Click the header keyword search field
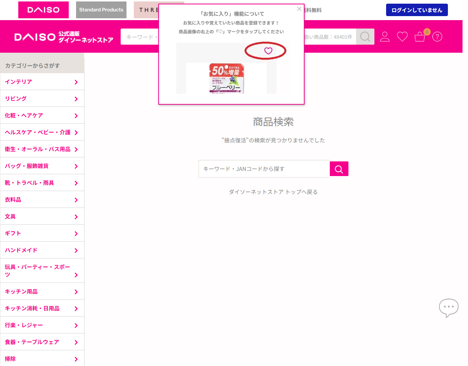The height and width of the screenshot is (366, 468). click(140, 37)
